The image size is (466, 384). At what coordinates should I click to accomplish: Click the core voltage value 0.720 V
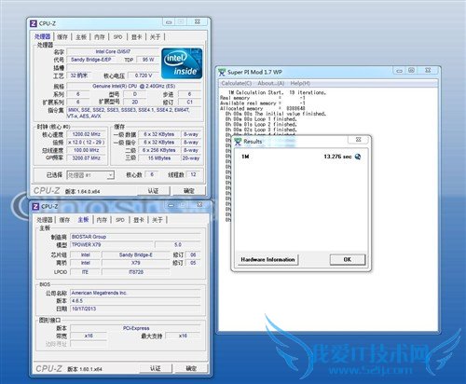pyautogui.click(x=144, y=75)
